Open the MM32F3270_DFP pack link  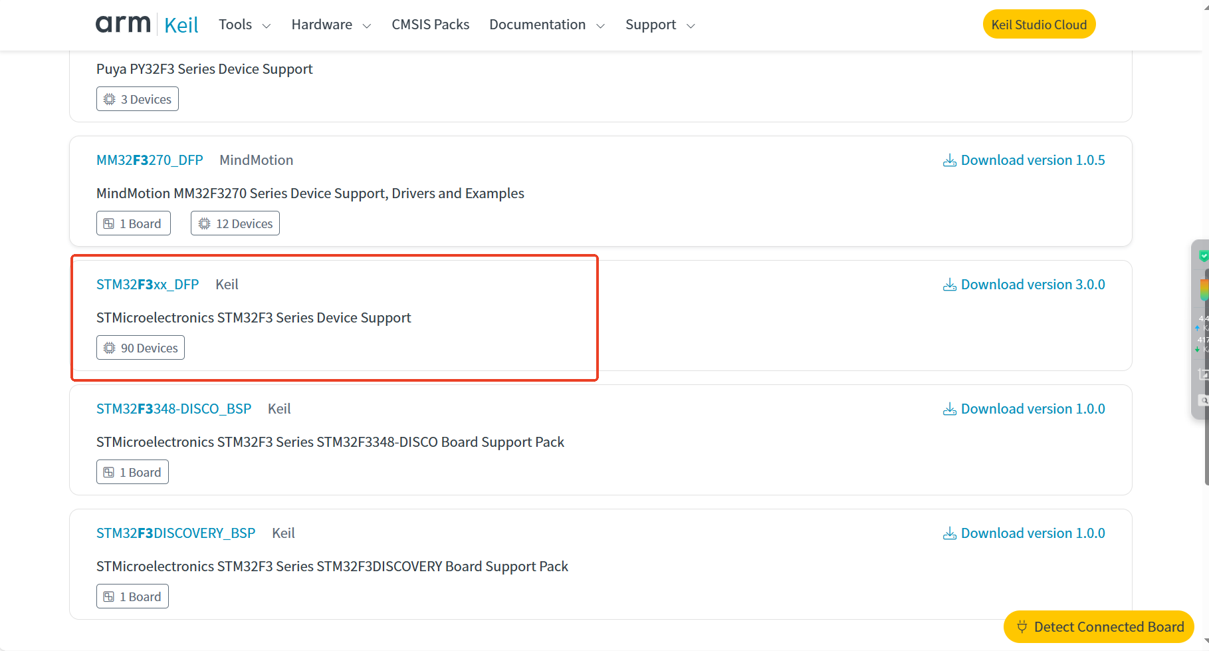150,160
